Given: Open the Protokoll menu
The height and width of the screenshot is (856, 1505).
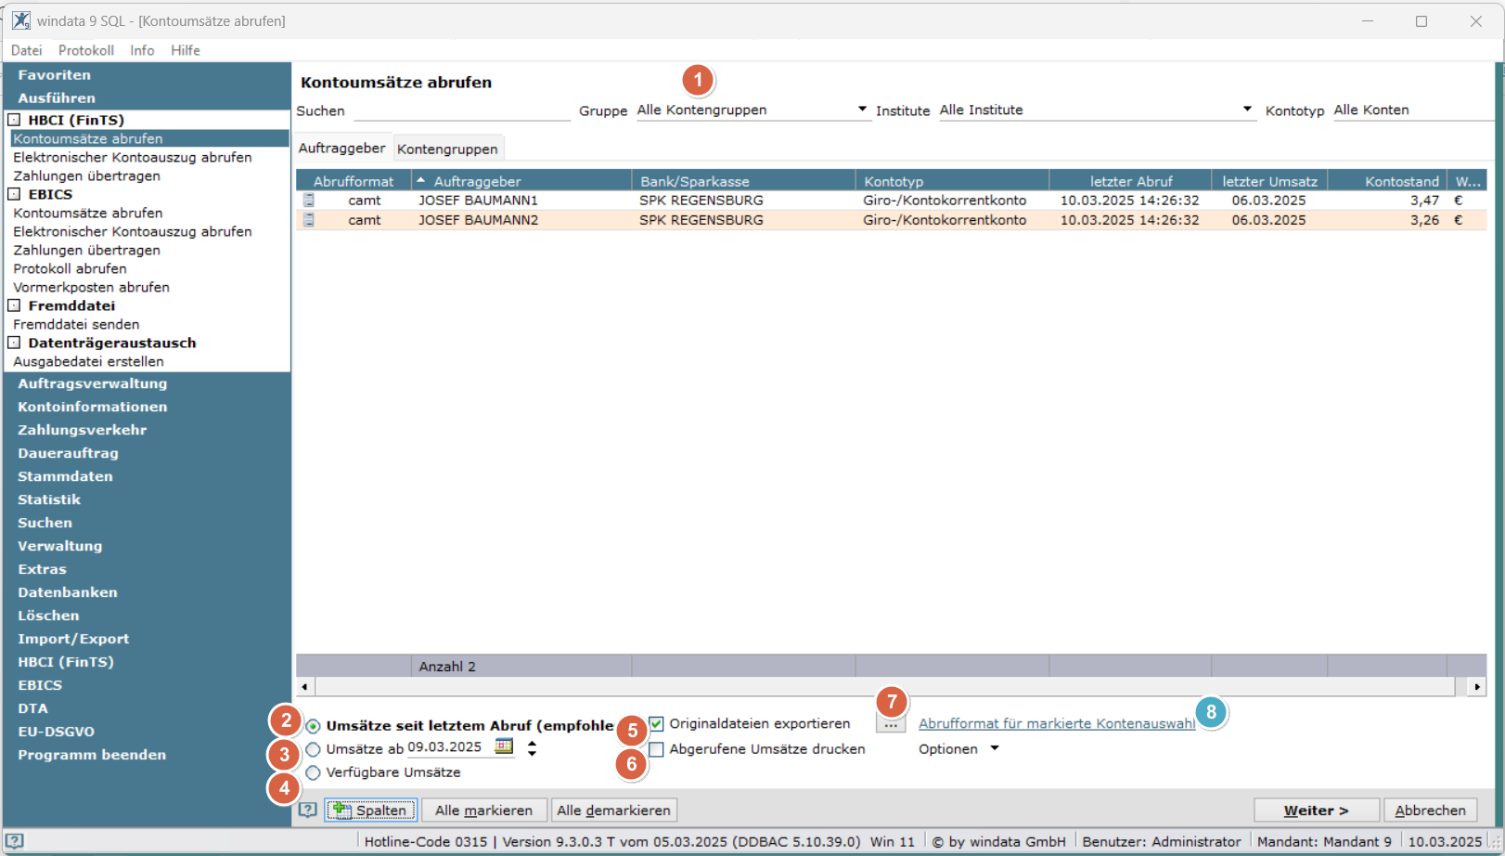Looking at the screenshot, I should (86, 50).
